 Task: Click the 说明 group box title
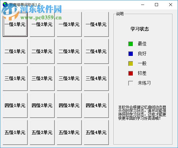(x=120, y=14)
